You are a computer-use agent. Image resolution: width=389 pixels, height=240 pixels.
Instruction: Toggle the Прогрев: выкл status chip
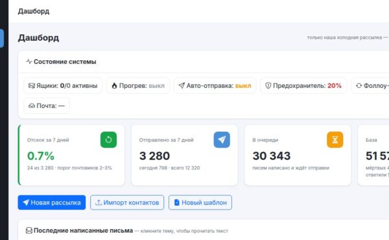[x=138, y=85]
